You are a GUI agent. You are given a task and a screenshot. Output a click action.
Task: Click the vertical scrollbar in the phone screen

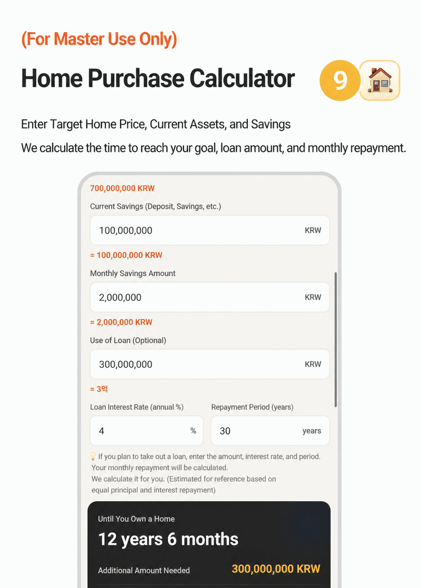tap(336, 339)
